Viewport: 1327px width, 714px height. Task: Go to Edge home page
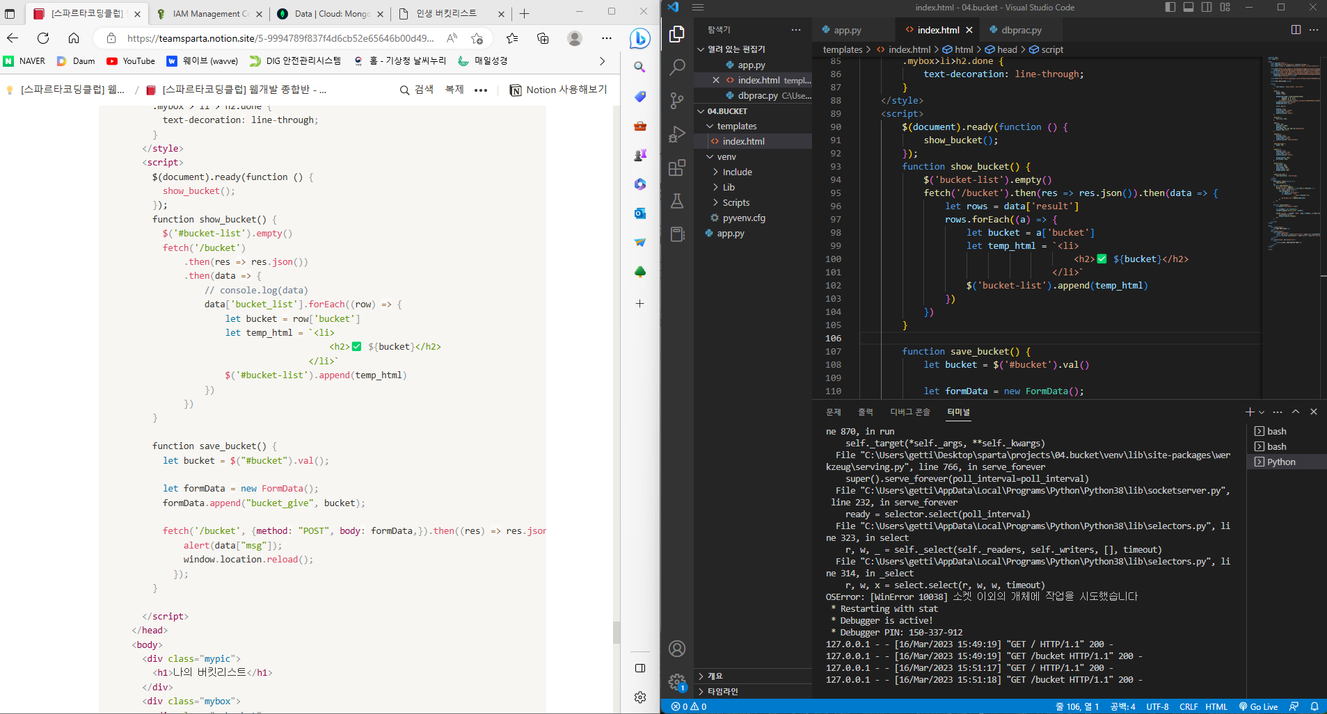tap(74, 38)
